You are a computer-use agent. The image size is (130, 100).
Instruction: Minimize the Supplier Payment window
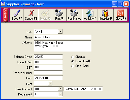(114, 4)
